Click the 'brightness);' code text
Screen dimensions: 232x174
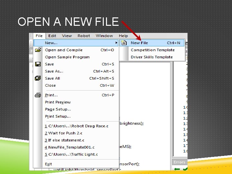(x=131, y=123)
